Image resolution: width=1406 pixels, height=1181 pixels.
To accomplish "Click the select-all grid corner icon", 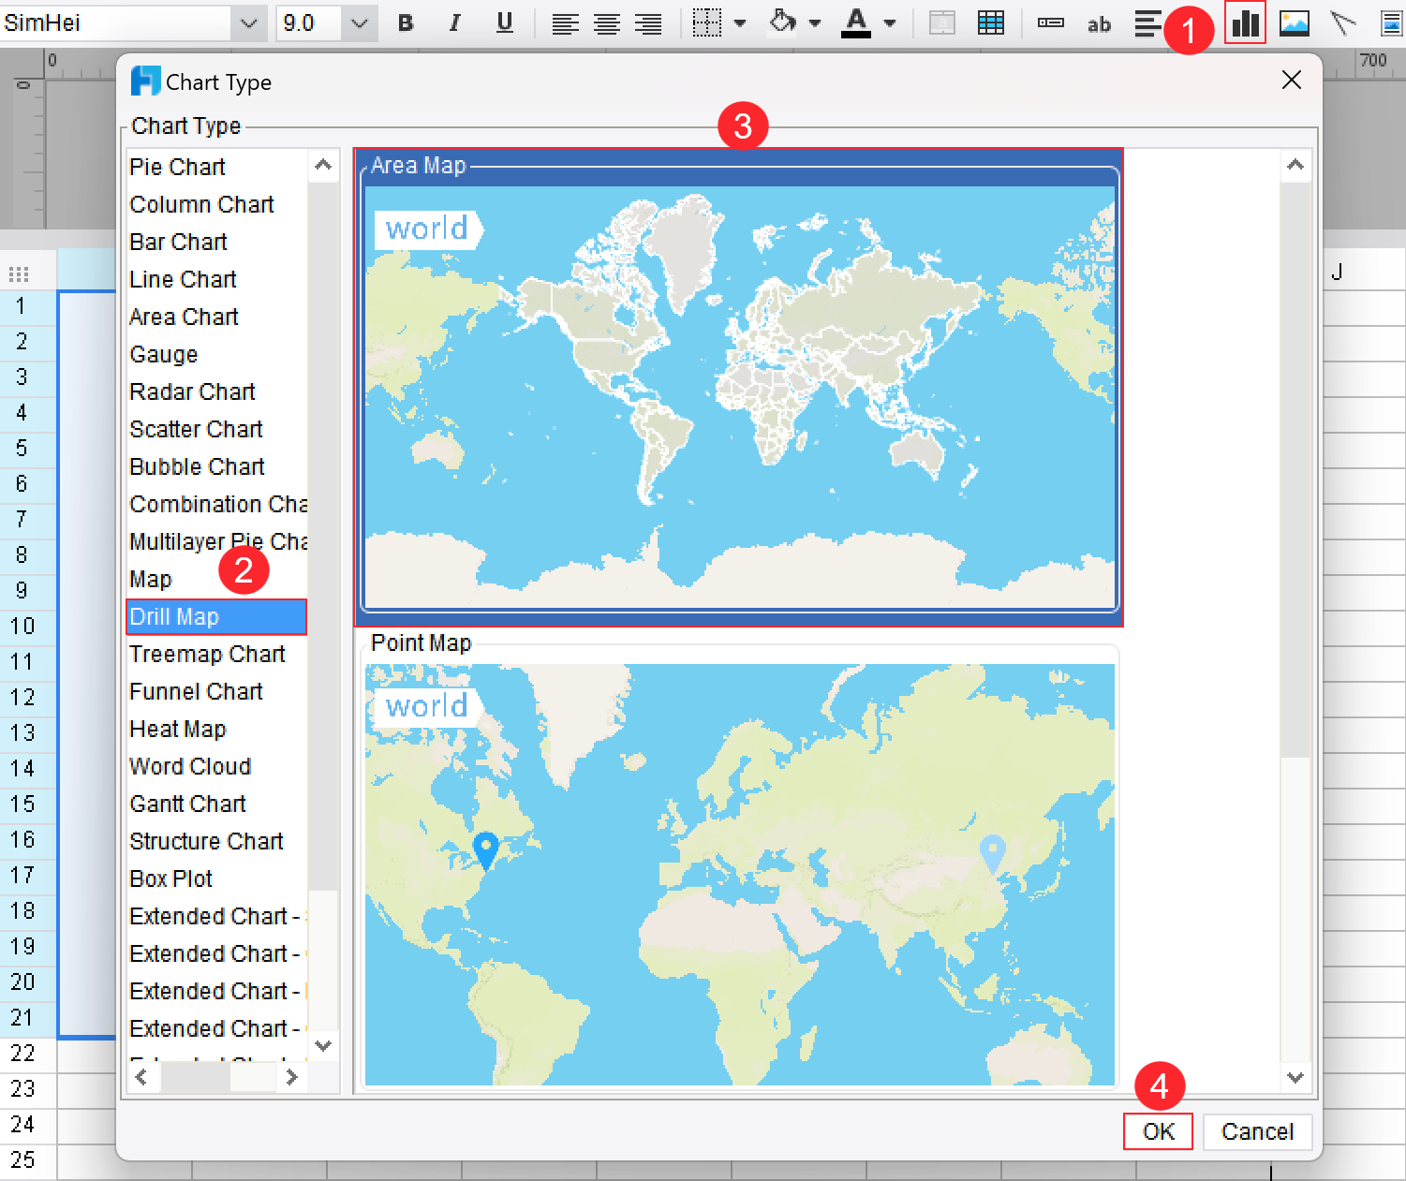I will 19,273.
